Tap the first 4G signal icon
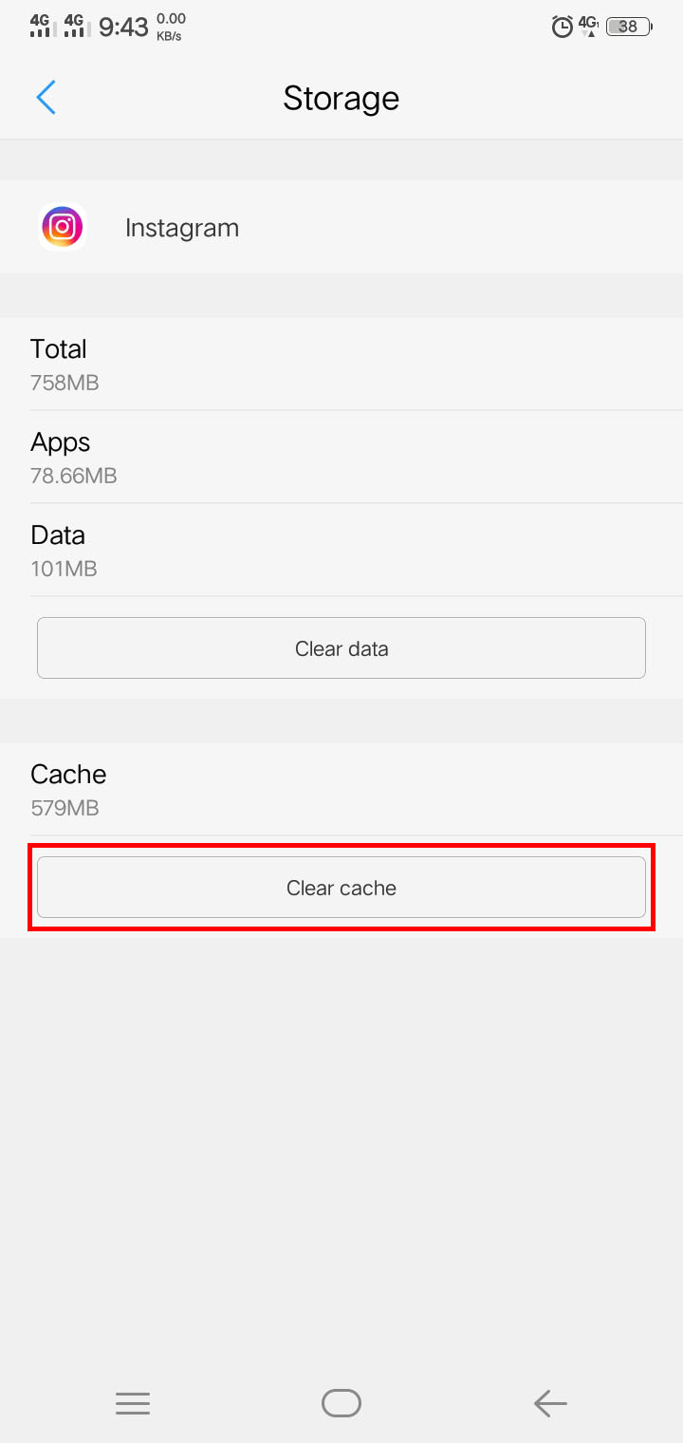 (40, 26)
